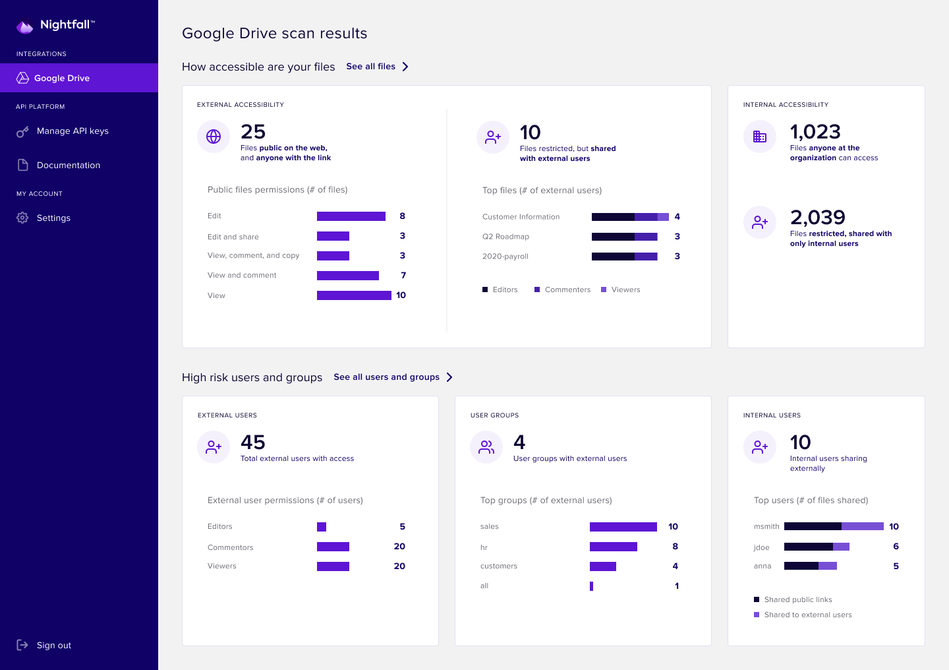949x670 pixels.
Task: Open Documentation from the sidebar
Action: click(x=69, y=164)
